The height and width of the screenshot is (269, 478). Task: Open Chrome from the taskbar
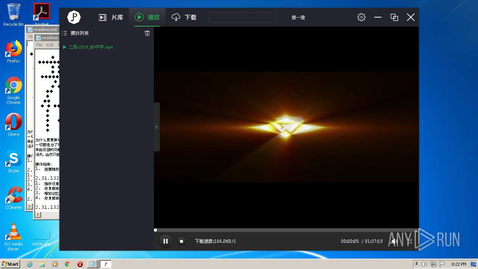pyautogui.click(x=68, y=264)
